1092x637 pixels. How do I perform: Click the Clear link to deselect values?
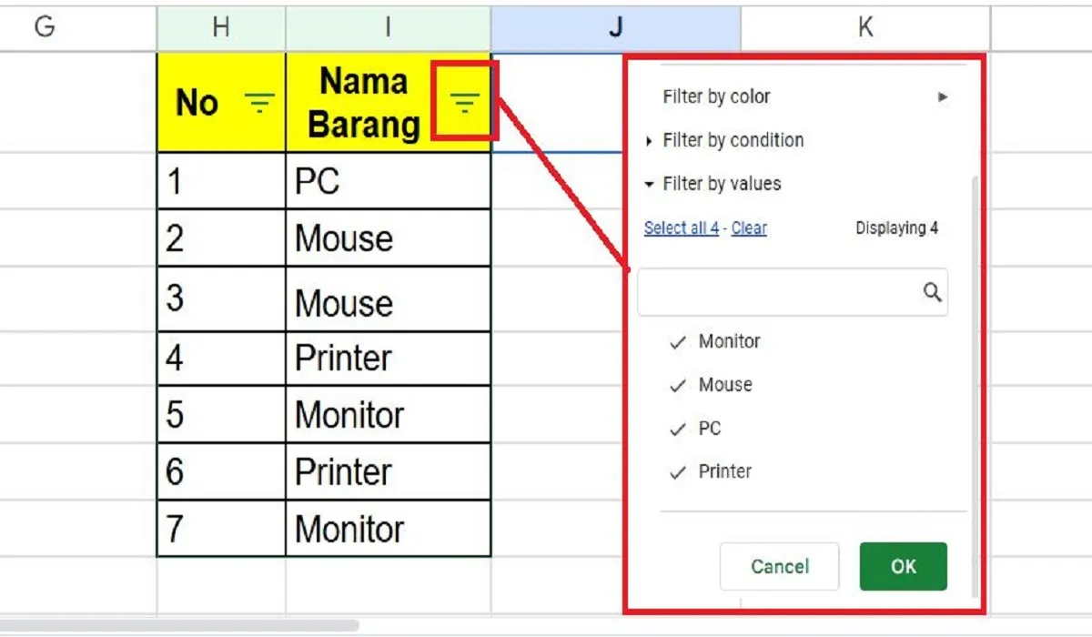(x=748, y=228)
